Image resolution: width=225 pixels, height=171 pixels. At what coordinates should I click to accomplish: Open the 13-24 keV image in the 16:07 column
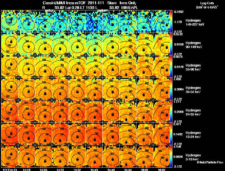pyautogui.click(x=162, y=134)
